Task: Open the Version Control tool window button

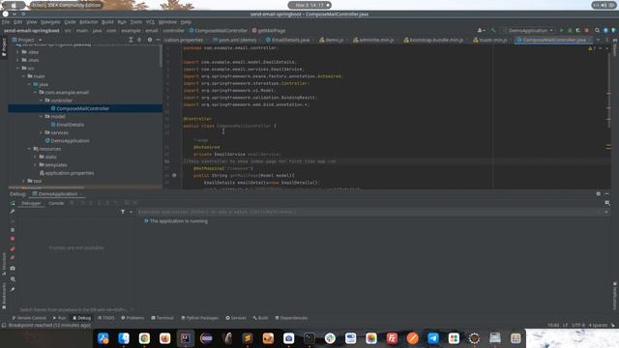Action: (29, 318)
